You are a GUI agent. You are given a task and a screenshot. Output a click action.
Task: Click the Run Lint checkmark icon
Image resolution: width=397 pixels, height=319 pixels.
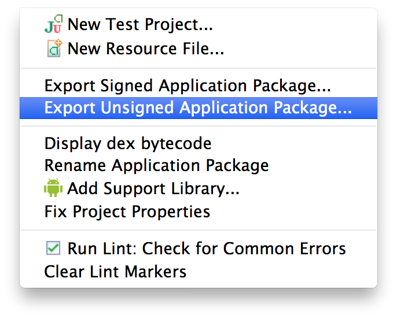point(53,248)
